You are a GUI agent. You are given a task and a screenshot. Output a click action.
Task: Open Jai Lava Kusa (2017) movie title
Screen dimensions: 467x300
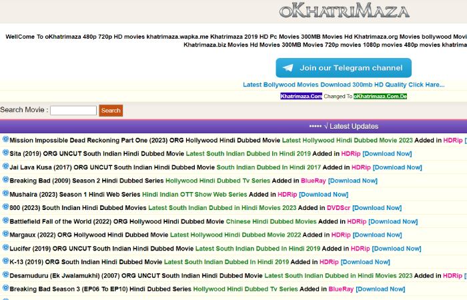point(112,167)
